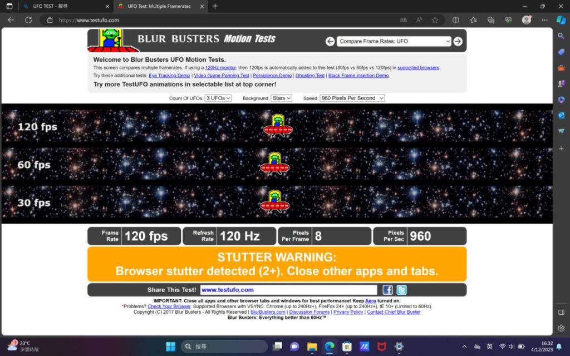570x356 pixels.
Task: Expand the Compare Frame Rates test selector
Action: click(x=394, y=41)
